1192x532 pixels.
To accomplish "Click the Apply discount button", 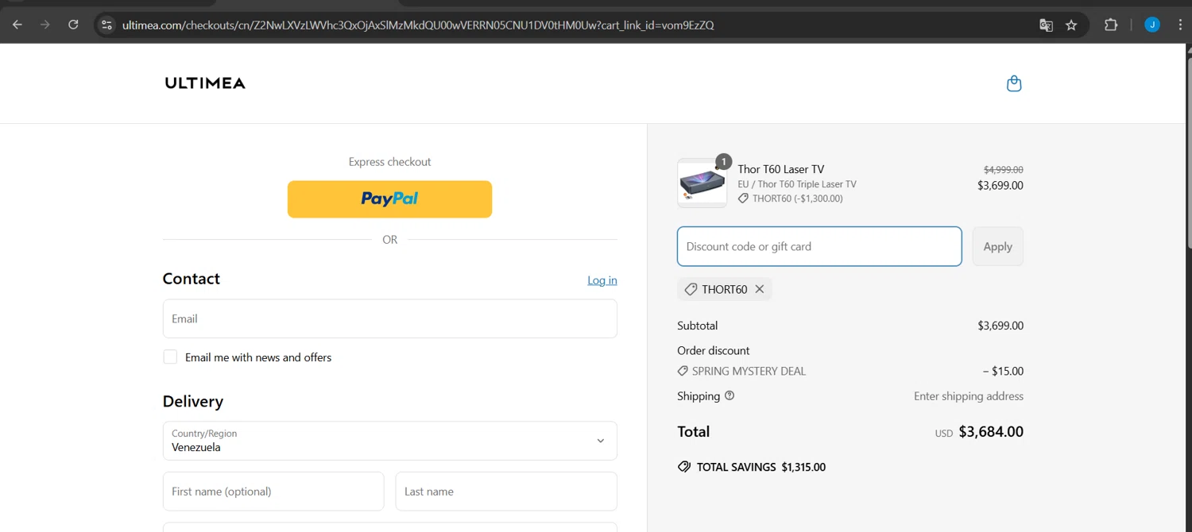I will [997, 246].
